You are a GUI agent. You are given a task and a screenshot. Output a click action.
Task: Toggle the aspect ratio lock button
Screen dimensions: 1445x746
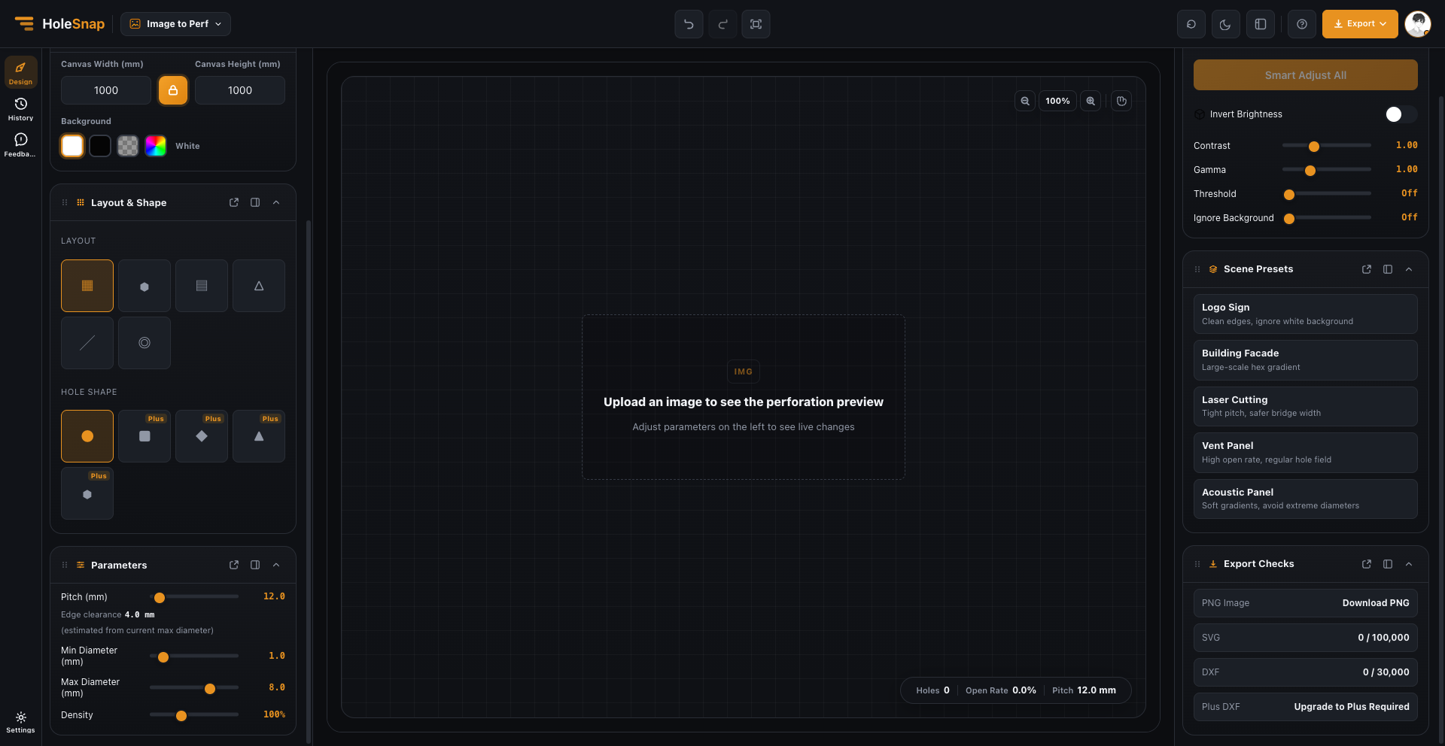tap(173, 90)
